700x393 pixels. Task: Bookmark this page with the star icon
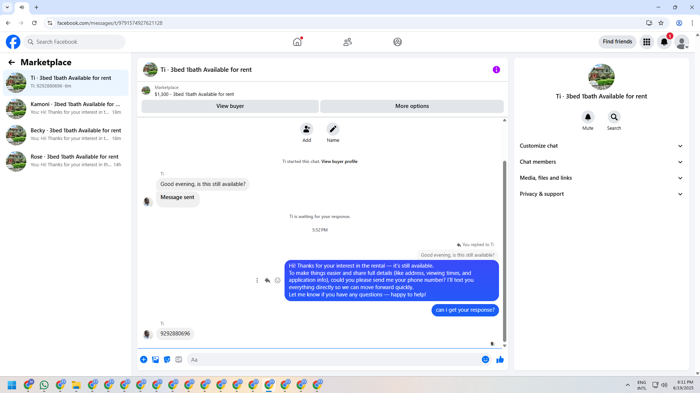661,23
